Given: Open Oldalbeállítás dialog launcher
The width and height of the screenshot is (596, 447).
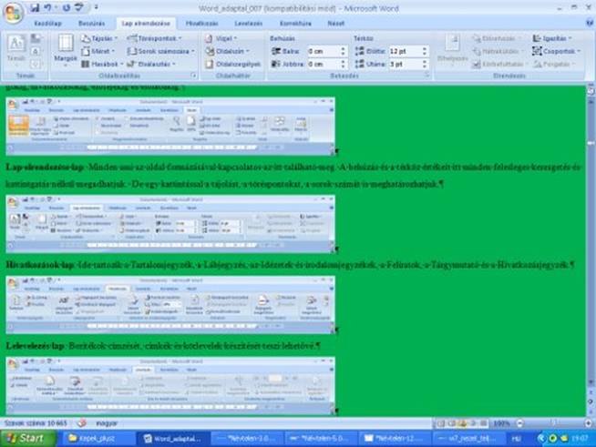Looking at the screenshot, I should [193, 76].
